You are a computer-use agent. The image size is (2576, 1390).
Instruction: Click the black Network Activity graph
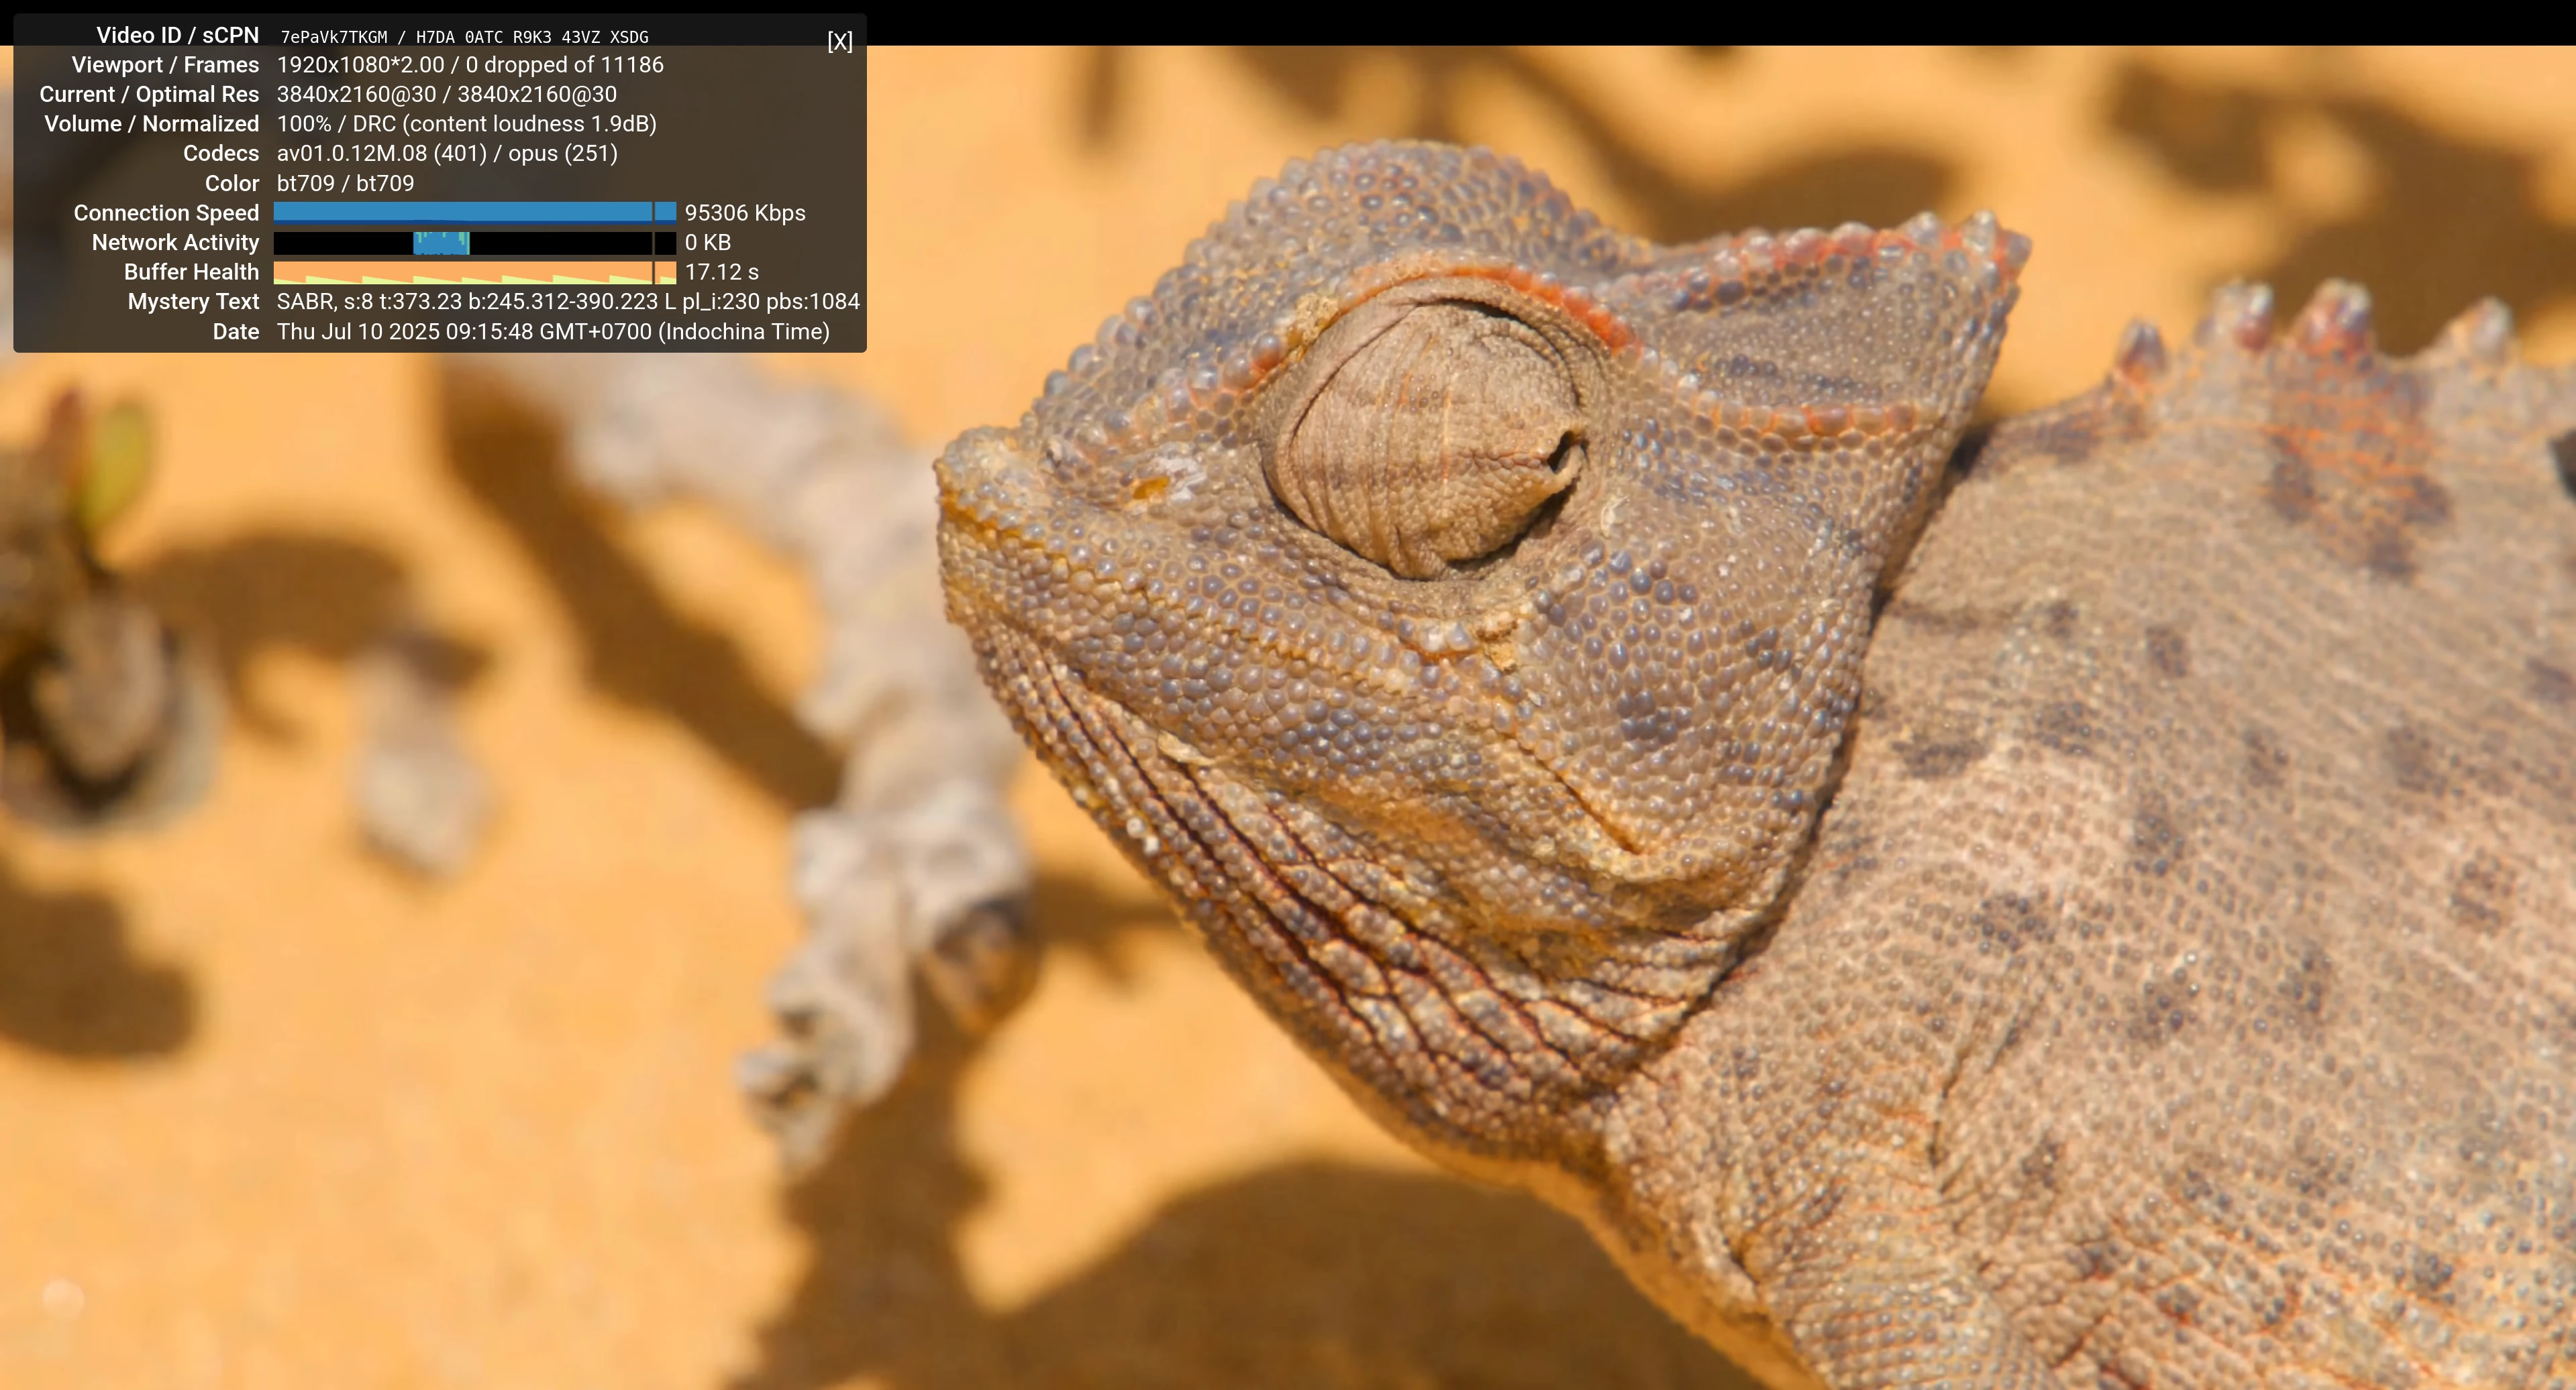coord(475,243)
